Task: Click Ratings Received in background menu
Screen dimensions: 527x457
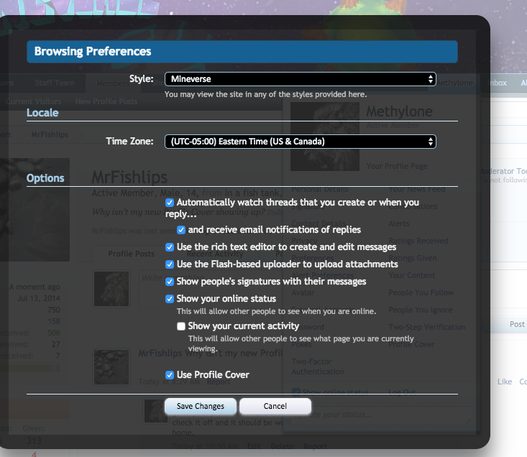Action: coord(418,241)
